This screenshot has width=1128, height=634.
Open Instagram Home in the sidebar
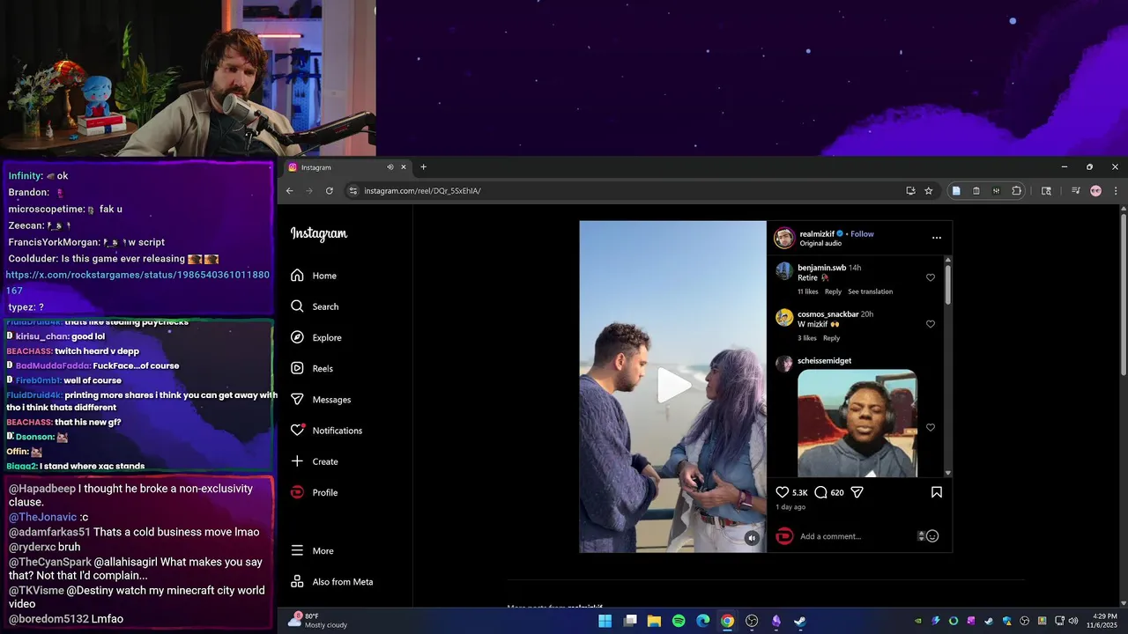313,276
